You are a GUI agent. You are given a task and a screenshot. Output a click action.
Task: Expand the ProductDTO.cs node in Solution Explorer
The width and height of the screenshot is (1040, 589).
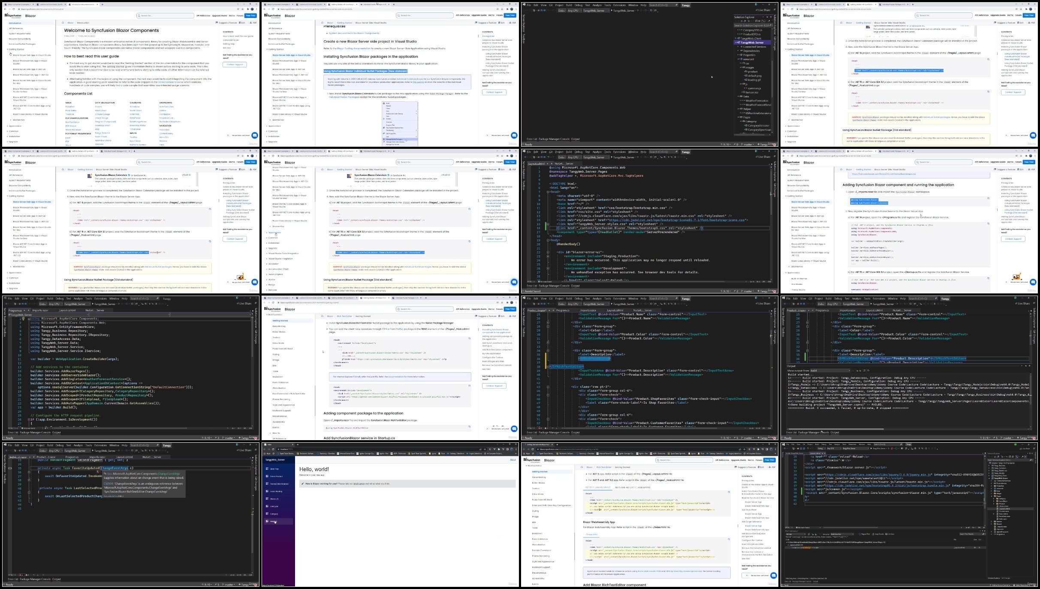(x=738, y=34)
